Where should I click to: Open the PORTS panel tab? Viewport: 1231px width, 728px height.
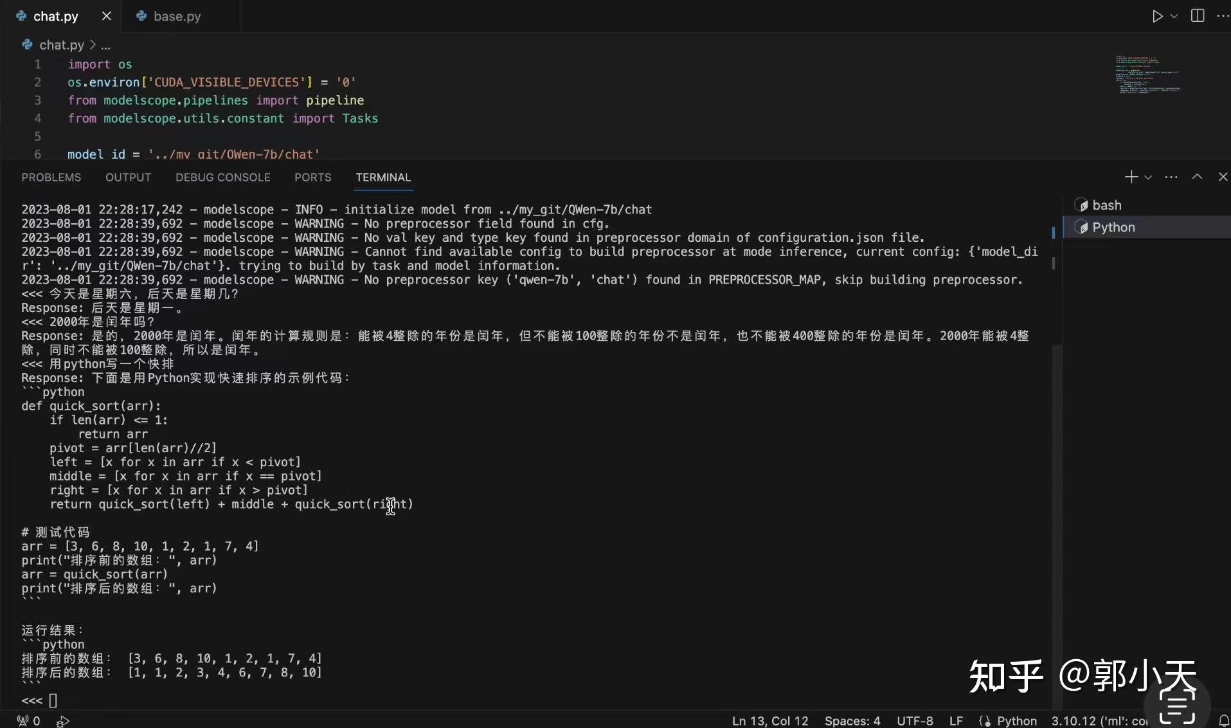[x=312, y=177]
